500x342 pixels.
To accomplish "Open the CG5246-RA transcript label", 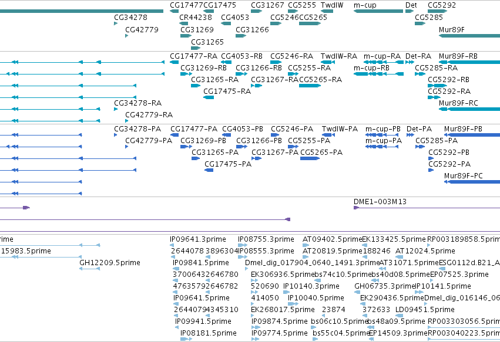I will point(292,56).
